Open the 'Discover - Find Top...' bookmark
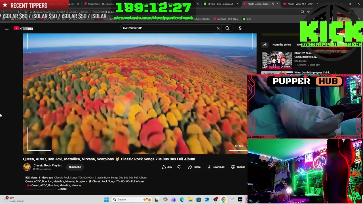363x204 pixels. click(226, 19)
